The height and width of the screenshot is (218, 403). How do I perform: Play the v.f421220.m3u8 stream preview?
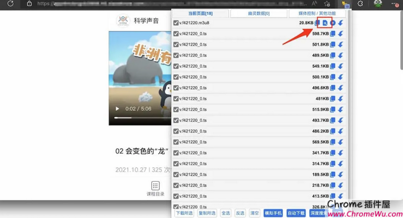333,23
